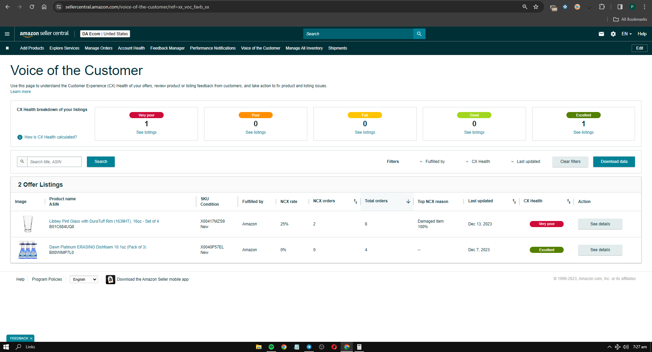Sort the table by Last updated

pos(514,201)
